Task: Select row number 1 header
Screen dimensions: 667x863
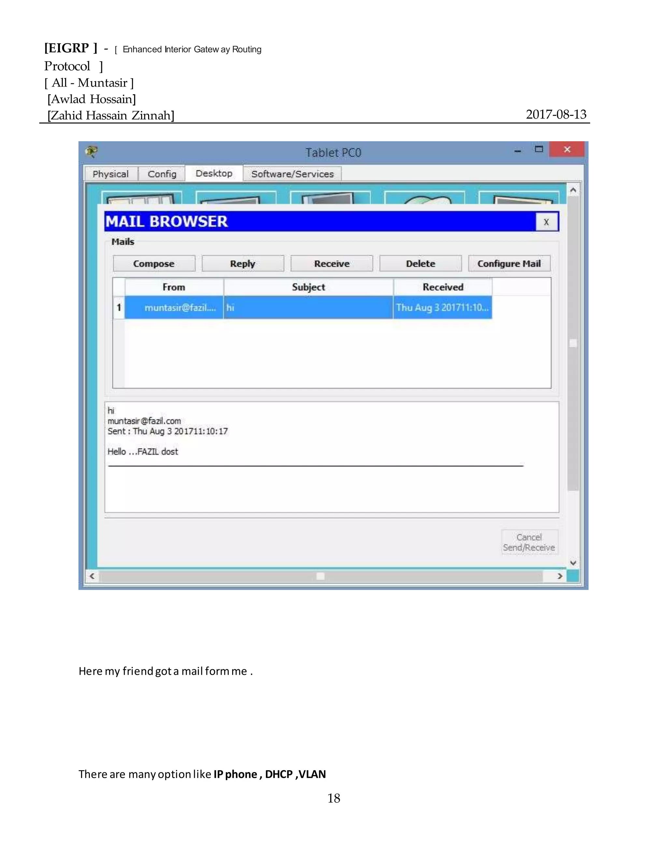Action: click(119, 307)
